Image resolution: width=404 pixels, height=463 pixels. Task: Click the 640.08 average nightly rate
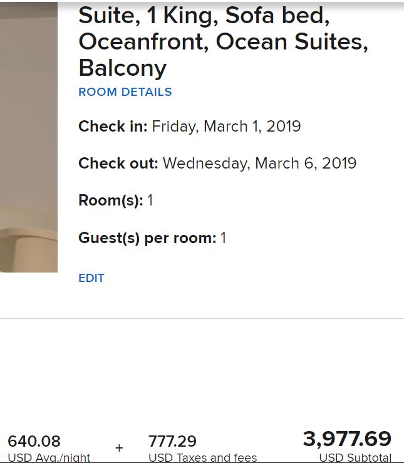click(34, 441)
